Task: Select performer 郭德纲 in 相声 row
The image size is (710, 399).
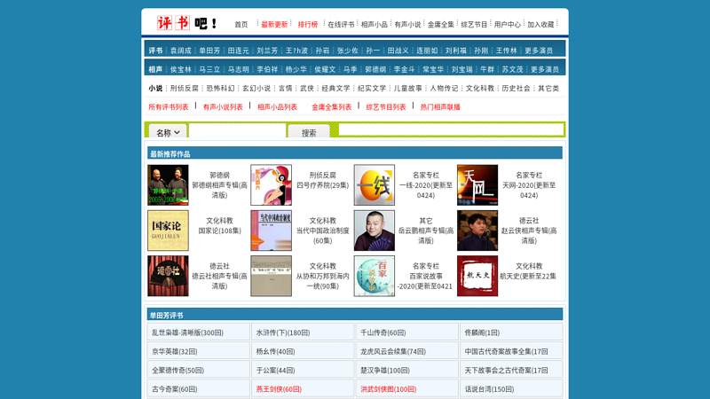Action: [x=375, y=70]
